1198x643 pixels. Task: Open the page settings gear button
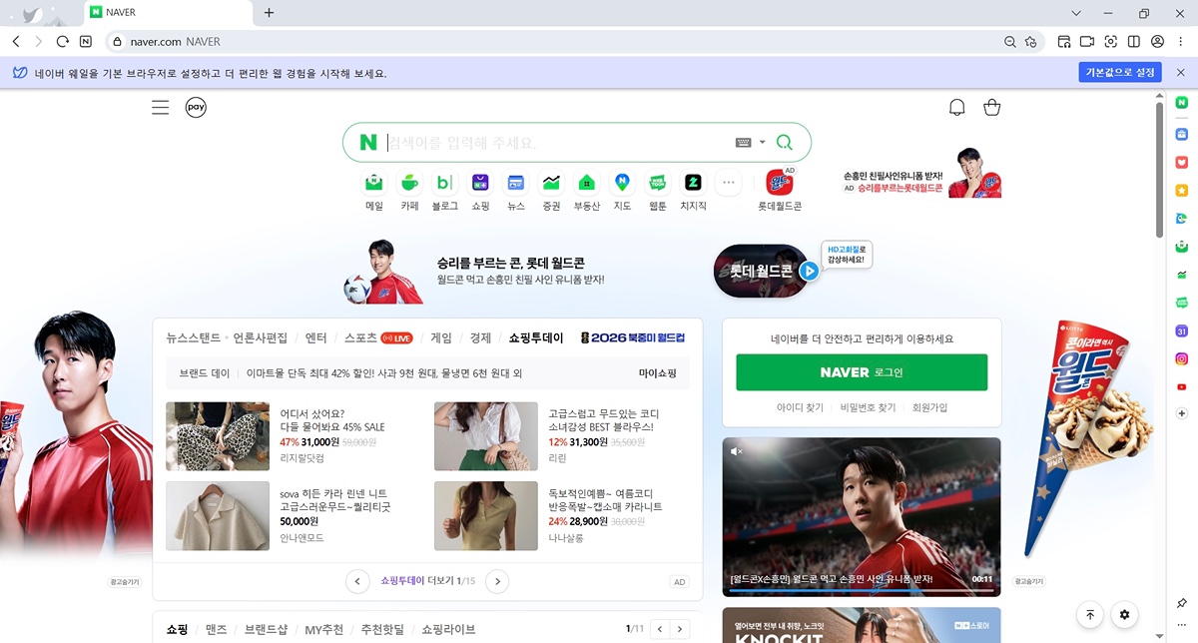(1125, 615)
